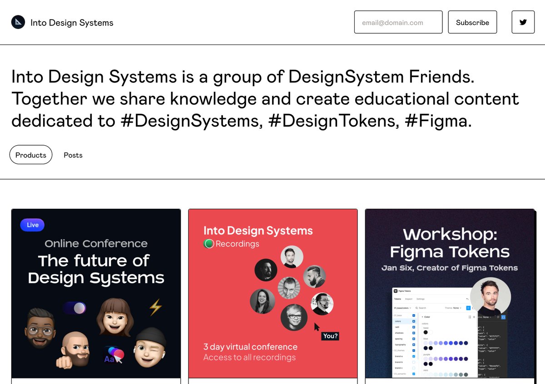Click the Subscribe button
Image resolution: width=545 pixels, height=384 pixels.
click(x=472, y=22)
